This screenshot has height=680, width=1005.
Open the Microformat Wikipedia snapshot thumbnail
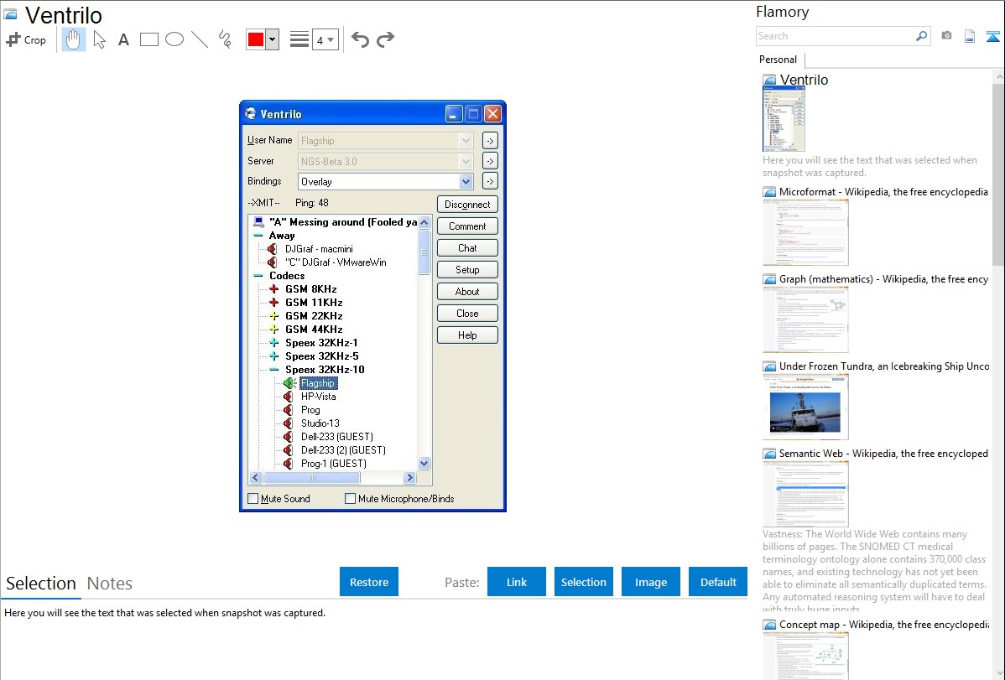tap(805, 232)
